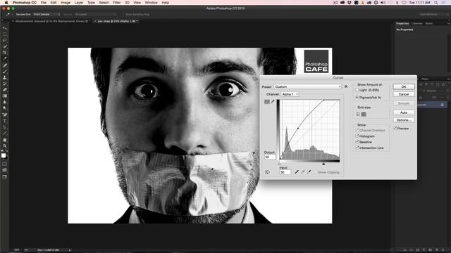
Task: Open the Window menu
Action: (151, 3)
